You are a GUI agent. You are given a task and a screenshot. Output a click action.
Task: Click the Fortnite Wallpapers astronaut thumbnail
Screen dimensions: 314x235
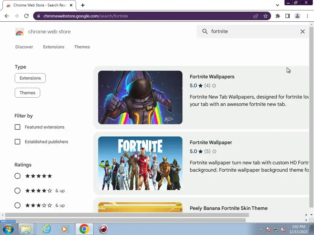[x=140, y=98]
